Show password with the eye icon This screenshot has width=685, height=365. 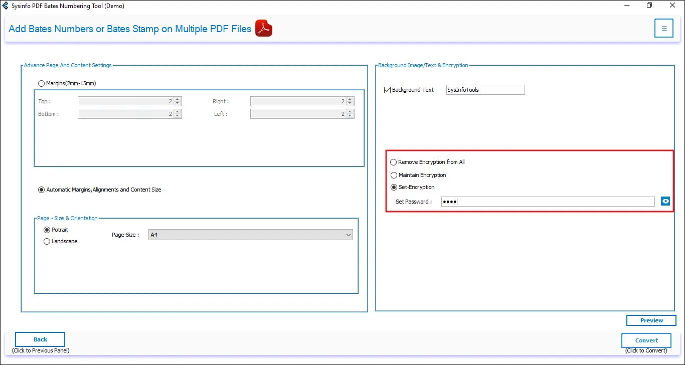pos(665,202)
